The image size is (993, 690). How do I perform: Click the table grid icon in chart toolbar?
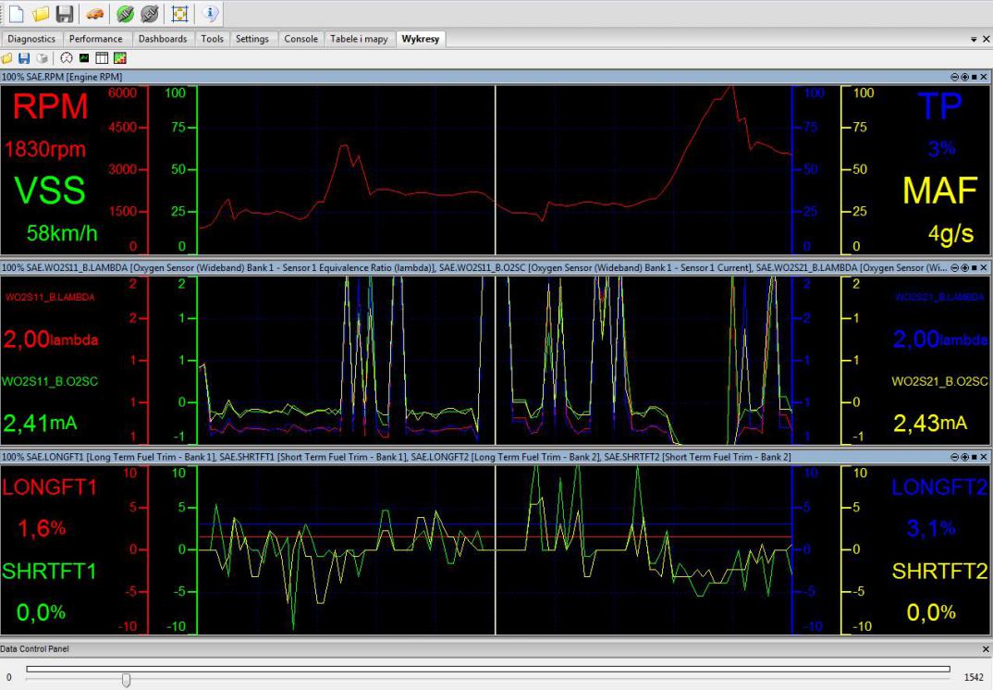point(101,58)
